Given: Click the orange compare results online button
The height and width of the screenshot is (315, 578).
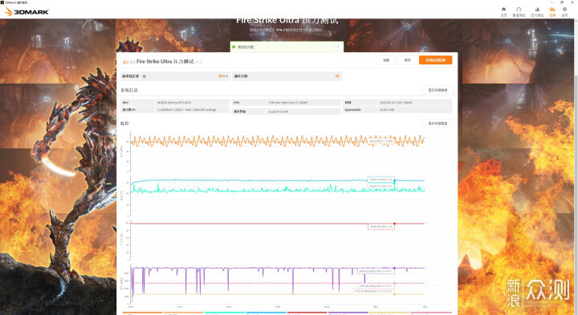Looking at the screenshot, I should [435, 60].
